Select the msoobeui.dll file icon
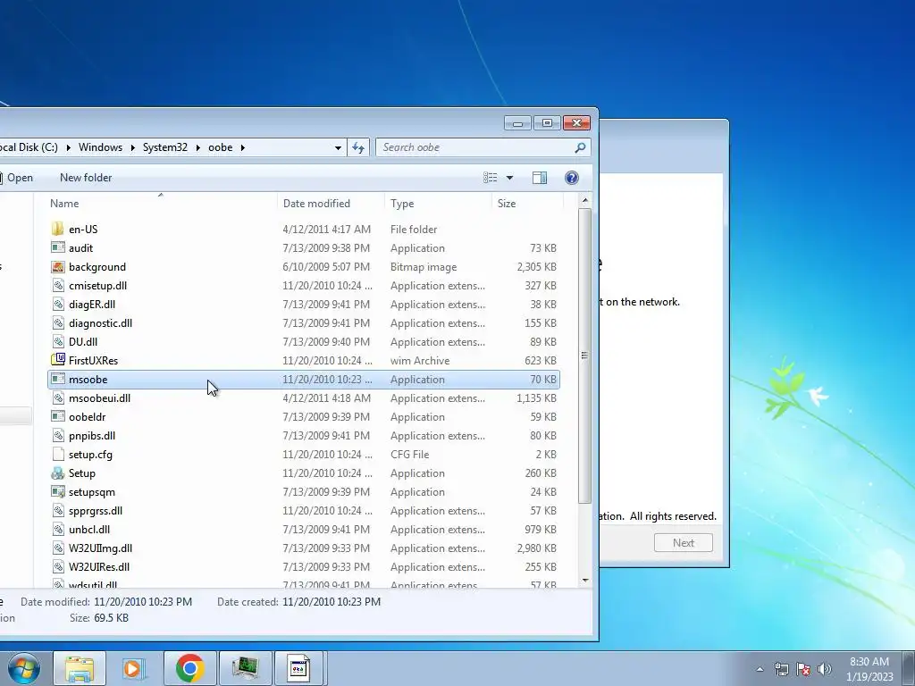Image resolution: width=915 pixels, height=686 pixels. [58, 397]
